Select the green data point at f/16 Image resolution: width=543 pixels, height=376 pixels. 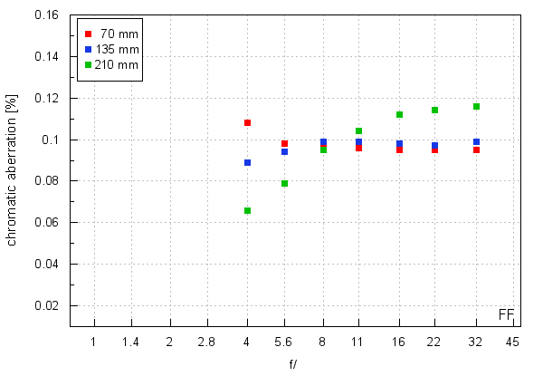click(399, 114)
